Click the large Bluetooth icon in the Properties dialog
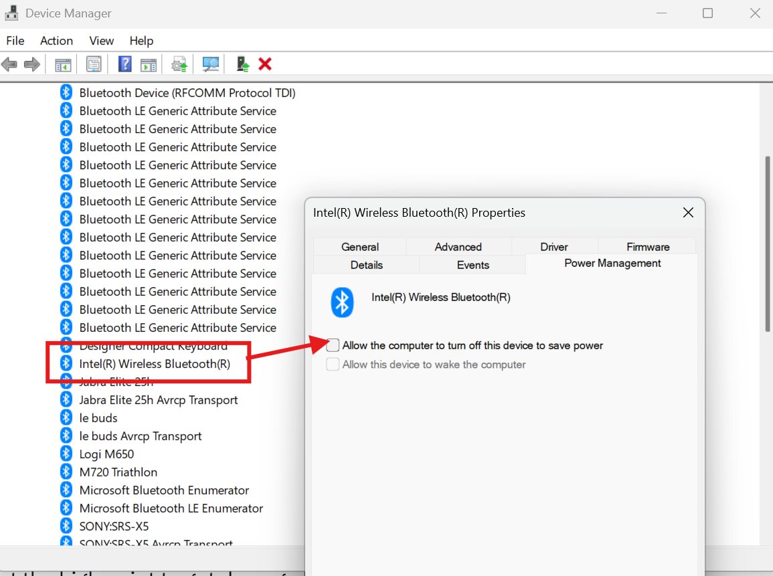 [x=342, y=302]
